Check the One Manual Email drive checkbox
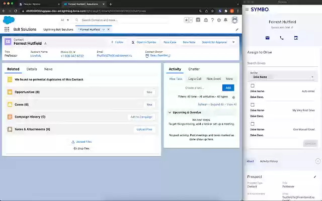The width and height of the screenshot is (322, 201). [253, 124]
